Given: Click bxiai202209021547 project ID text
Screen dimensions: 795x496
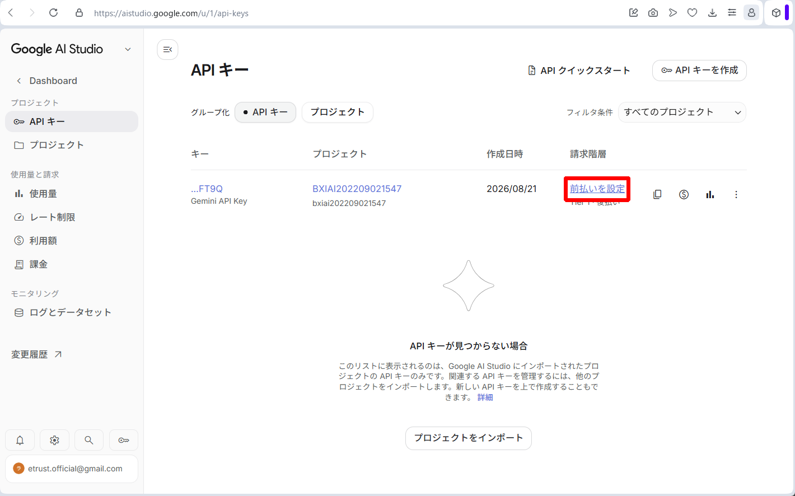Looking at the screenshot, I should coord(349,203).
